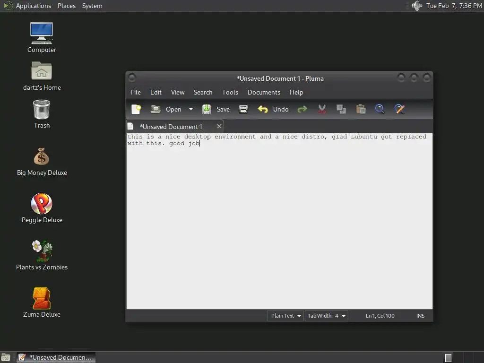Open the View menu
Image resolution: width=484 pixels, height=363 pixels.
pos(178,92)
